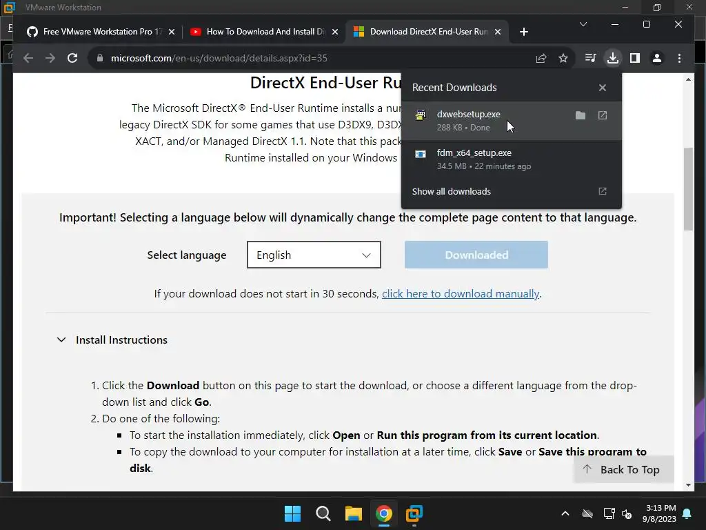Show dxwebsetup.exe in folder
Screen dimensions: 706x530
click(581, 115)
